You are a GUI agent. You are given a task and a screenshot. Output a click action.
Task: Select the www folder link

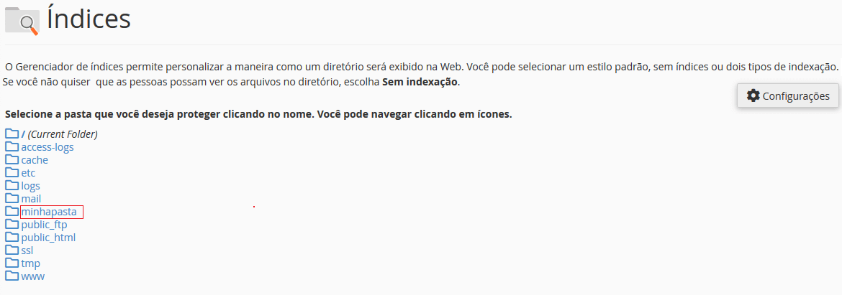(x=33, y=276)
